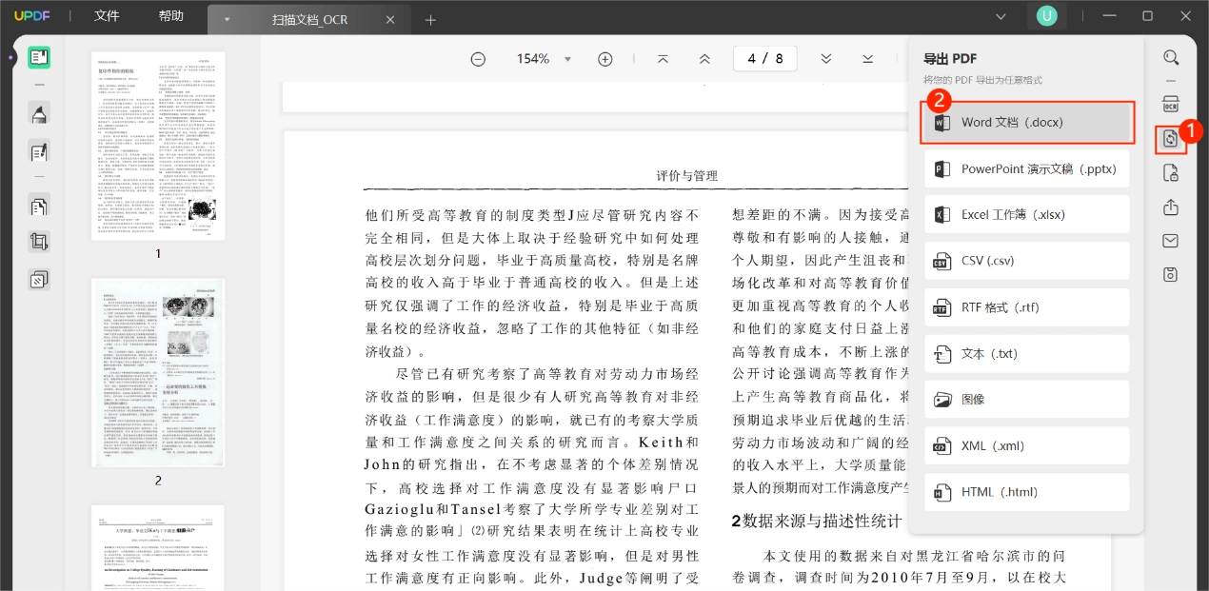Image resolution: width=1209 pixels, height=591 pixels.
Task: Click the page number input field
Action: click(x=764, y=59)
